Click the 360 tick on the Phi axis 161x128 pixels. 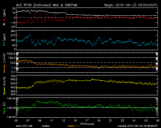tap(13, 31)
